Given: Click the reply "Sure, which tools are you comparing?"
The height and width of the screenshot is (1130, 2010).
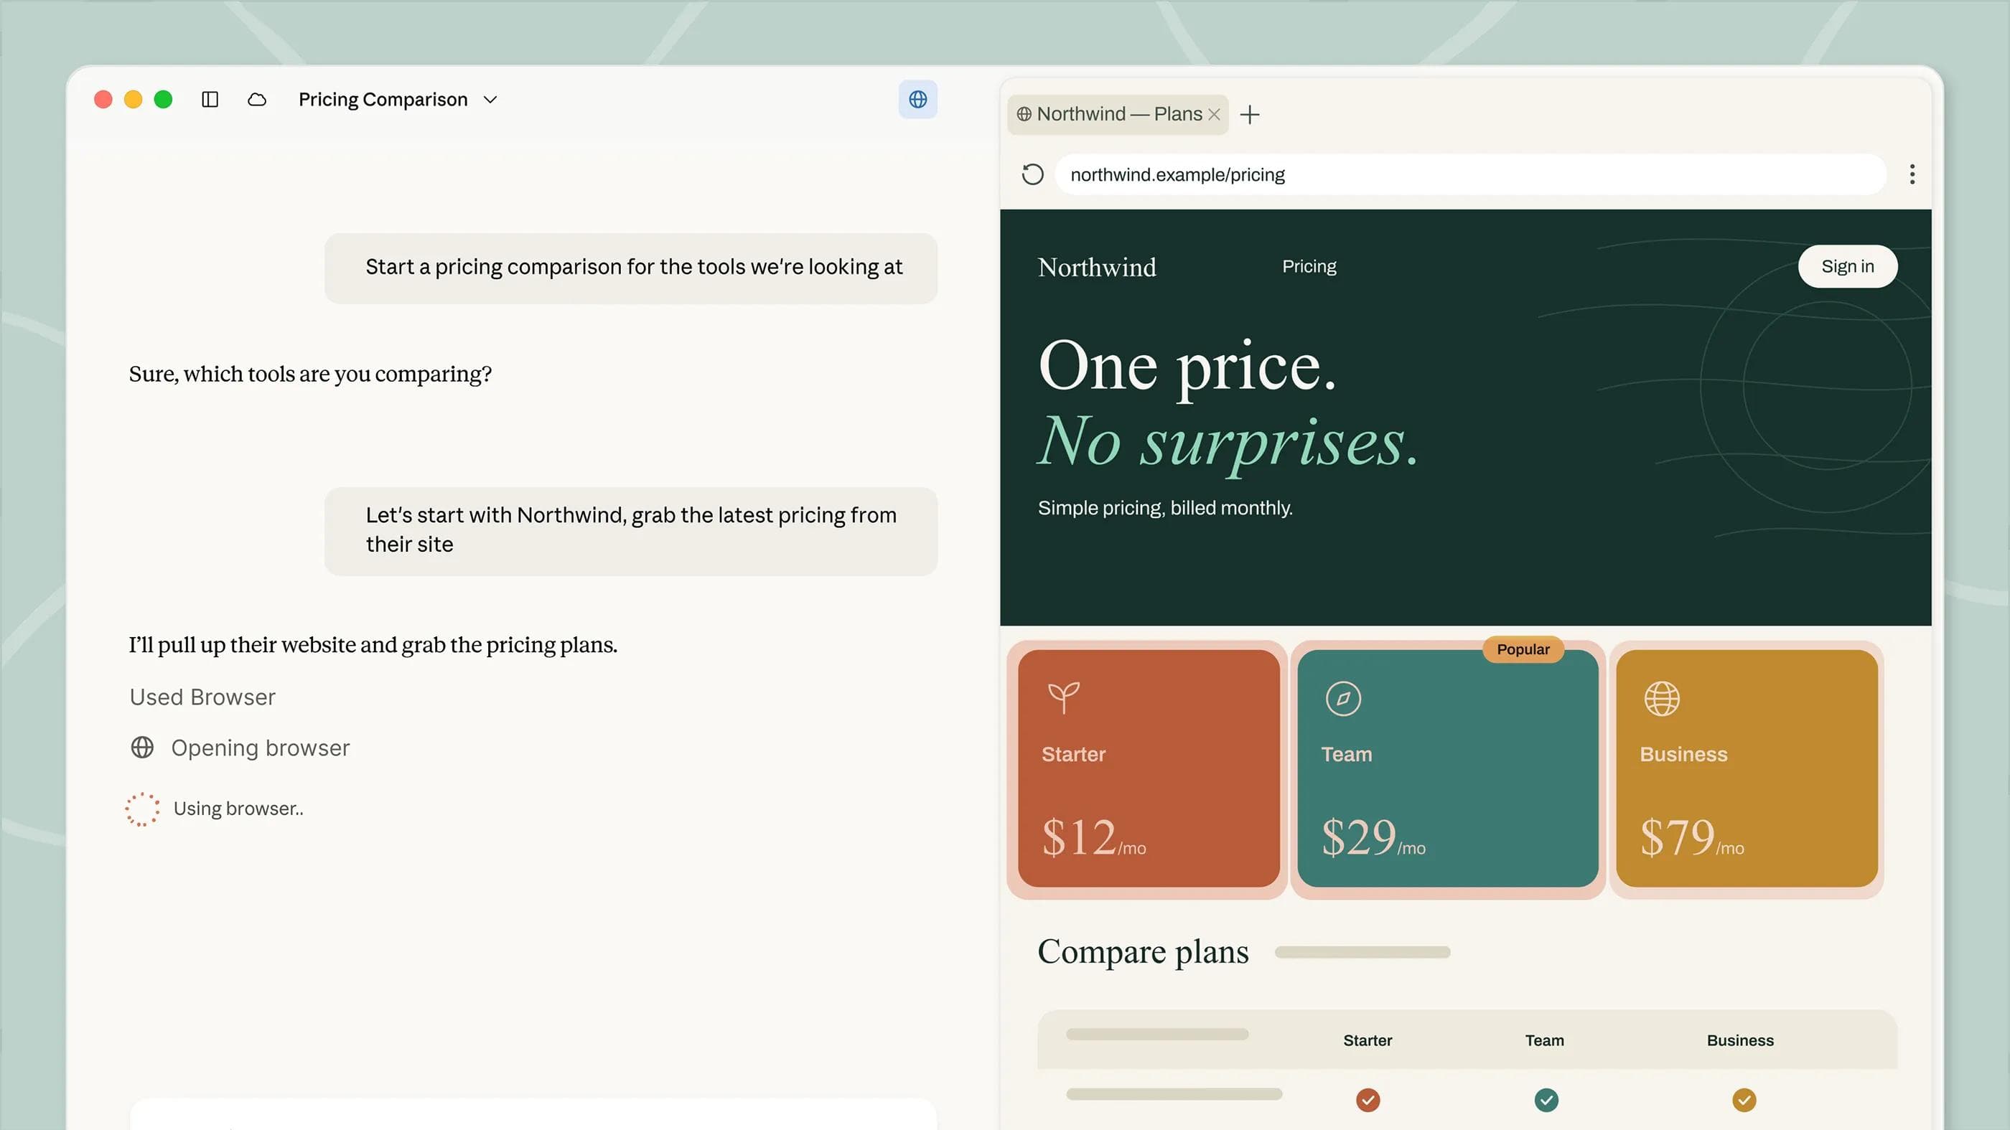Looking at the screenshot, I should [x=310, y=374].
